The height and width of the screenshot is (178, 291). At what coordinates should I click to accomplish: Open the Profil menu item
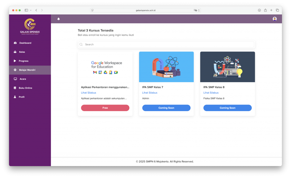(30, 97)
